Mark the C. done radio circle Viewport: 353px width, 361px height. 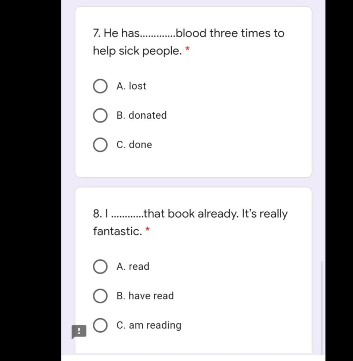(x=100, y=145)
